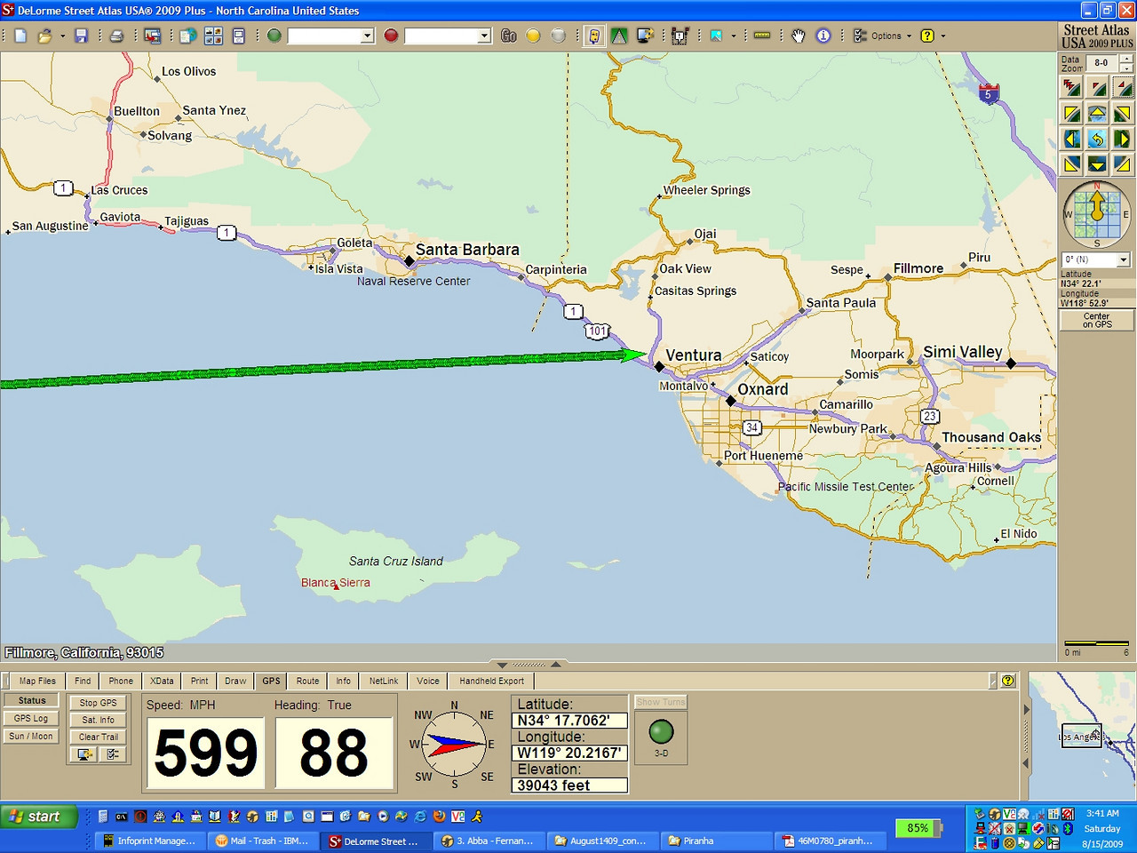The height and width of the screenshot is (853, 1137).
Task: Click the Data Zoom 8-0 value field
Action: coord(1101,63)
